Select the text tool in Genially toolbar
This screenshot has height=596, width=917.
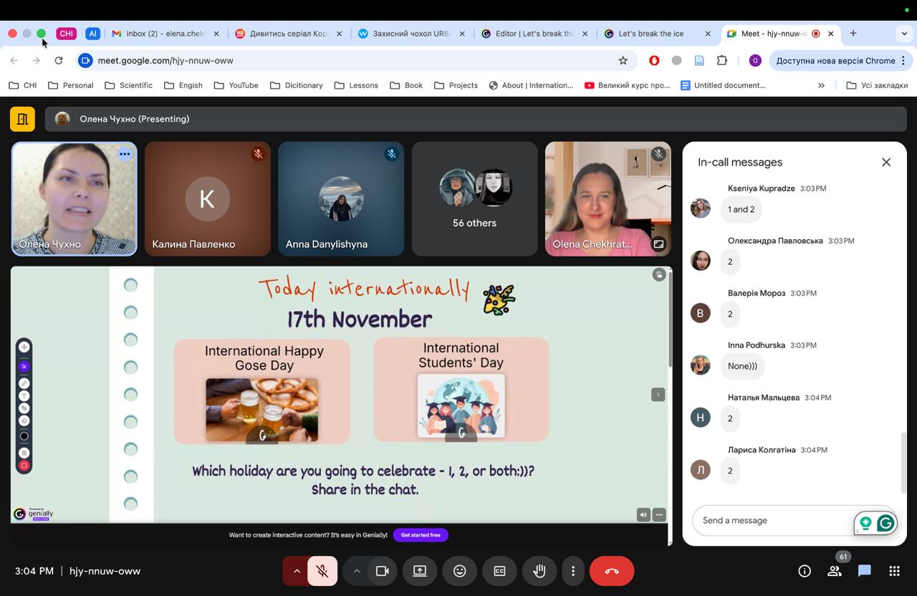click(x=24, y=395)
